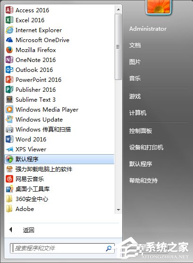Click the Windows Media Player icon
193x263 pixels.
tap(9, 109)
